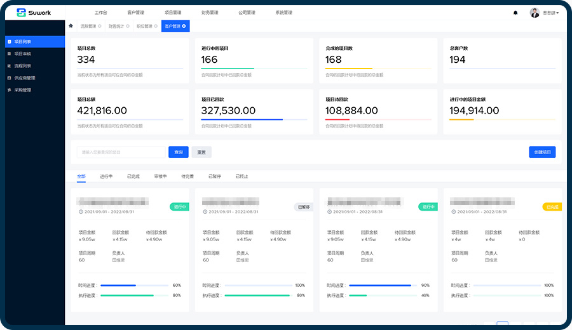Click the 供应商管理 sidebar icon
Image resolution: width=572 pixels, height=330 pixels.
9,78
